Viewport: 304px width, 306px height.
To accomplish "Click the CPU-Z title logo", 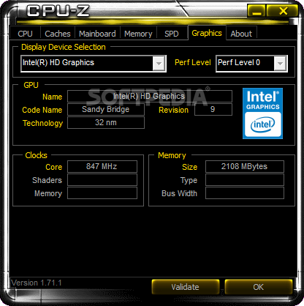I will click(58, 11).
